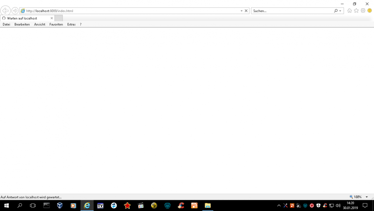
Task: Click the browser forward arrow button
Action: (15, 11)
